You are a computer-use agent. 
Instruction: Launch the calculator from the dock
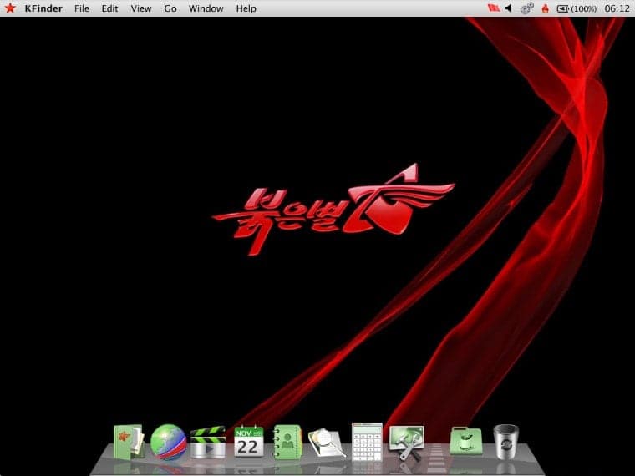[x=367, y=442]
